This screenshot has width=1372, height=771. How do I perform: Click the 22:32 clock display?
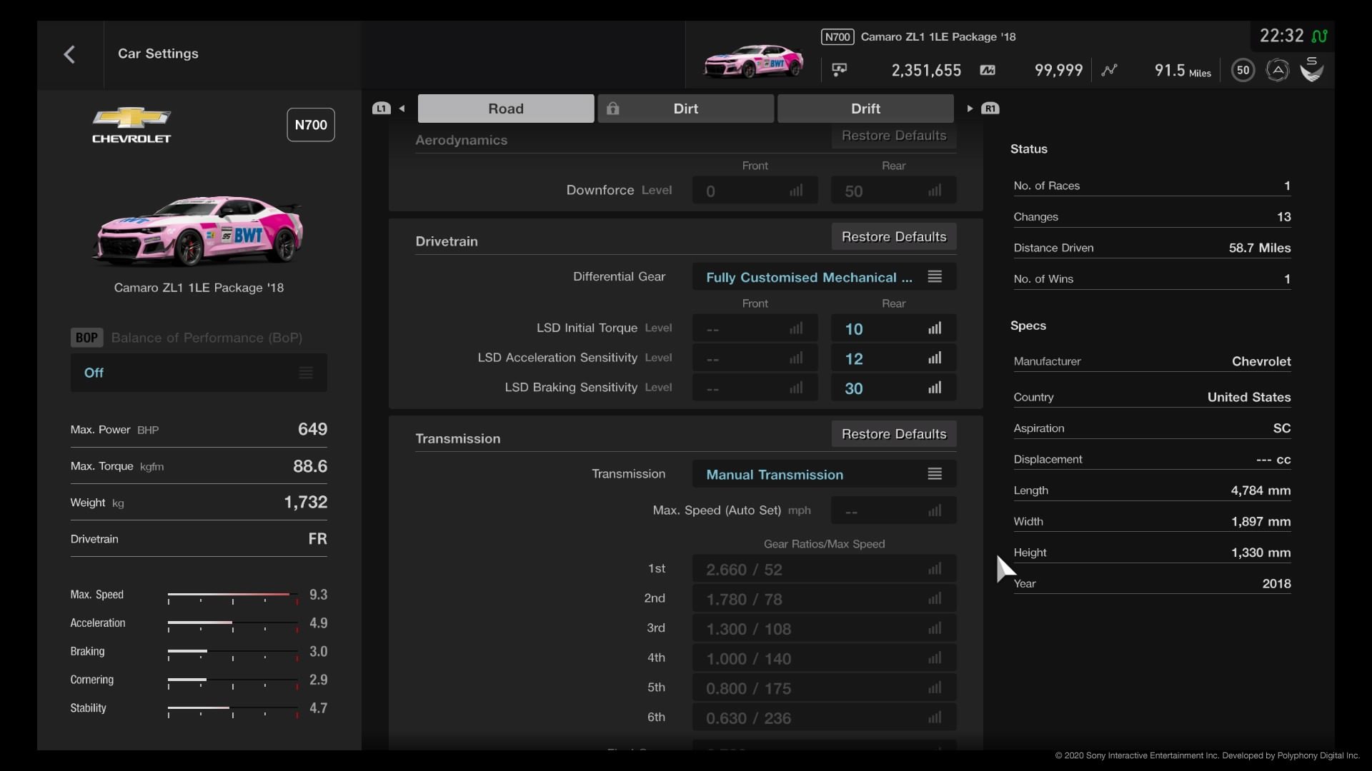(1281, 36)
